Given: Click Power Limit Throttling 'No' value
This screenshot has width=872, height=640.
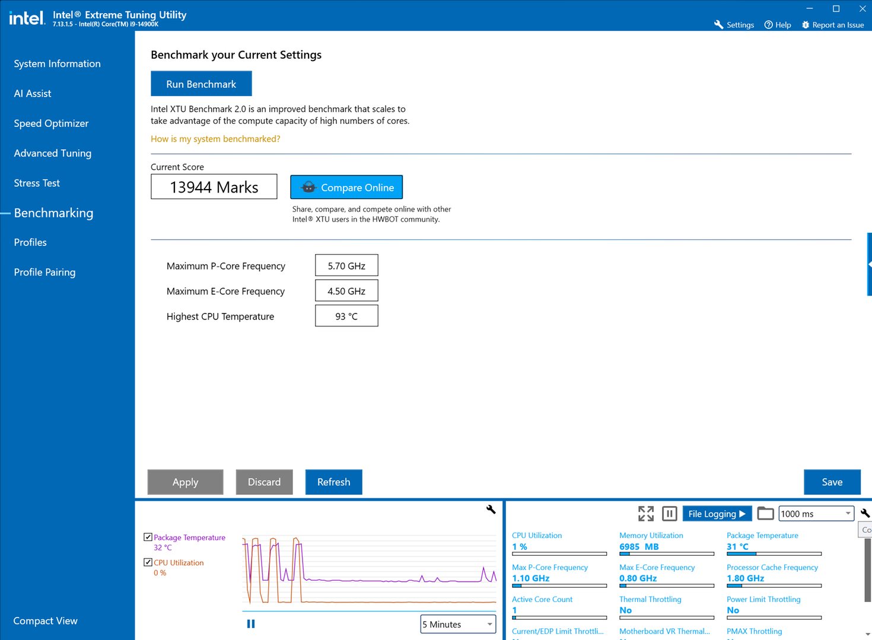Looking at the screenshot, I should [x=733, y=610].
